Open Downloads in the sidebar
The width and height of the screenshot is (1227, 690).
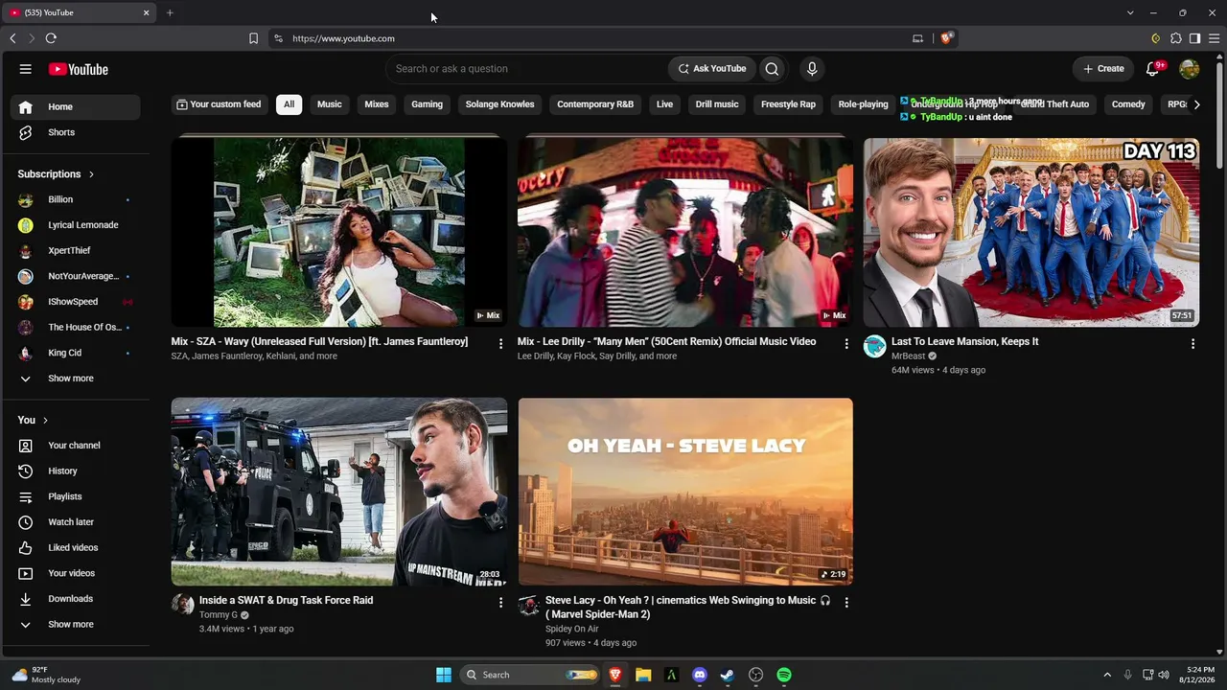pyautogui.click(x=76, y=599)
